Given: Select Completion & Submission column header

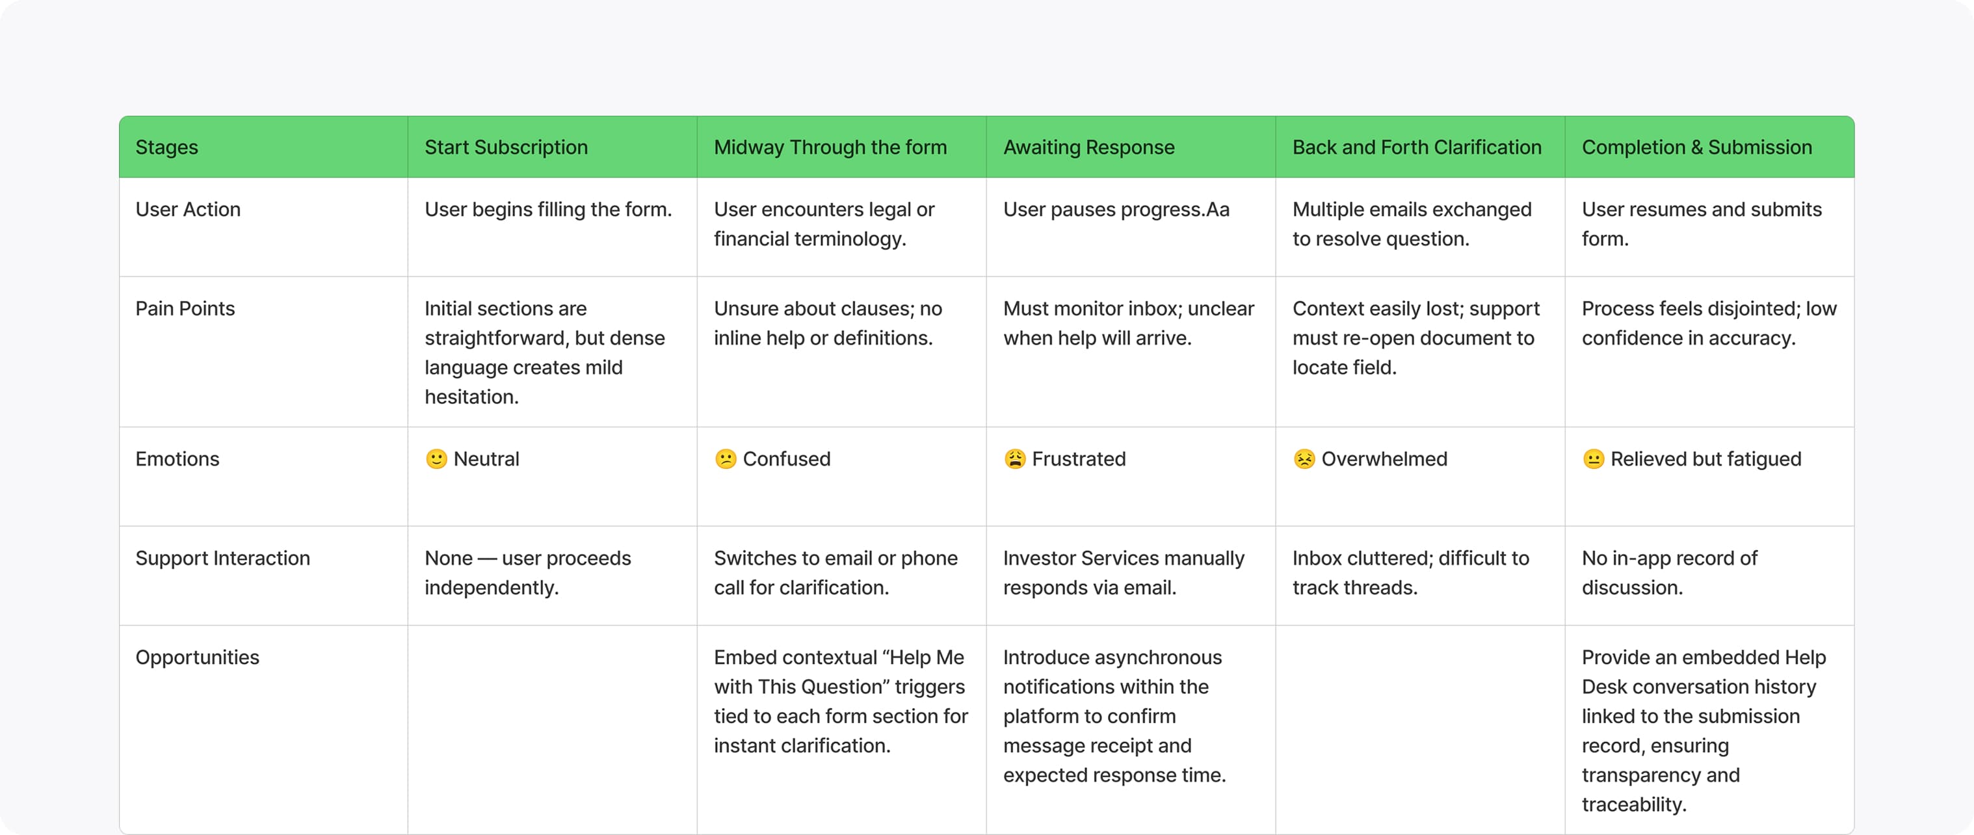Looking at the screenshot, I should (x=1709, y=147).
